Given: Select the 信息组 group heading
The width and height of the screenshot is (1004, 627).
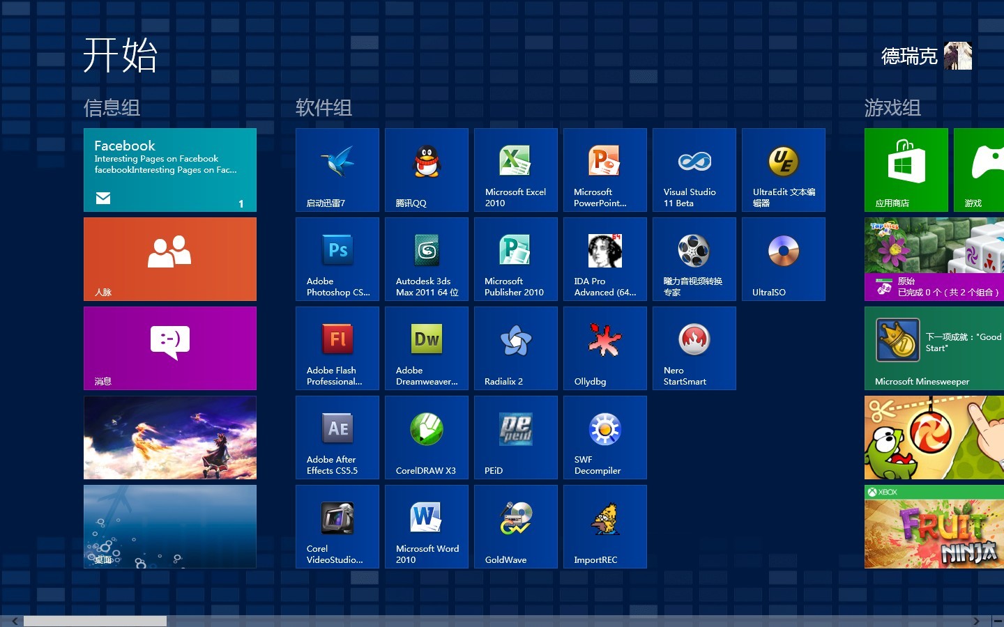Looking at the screenshot, I should click(x=112, y=108).
